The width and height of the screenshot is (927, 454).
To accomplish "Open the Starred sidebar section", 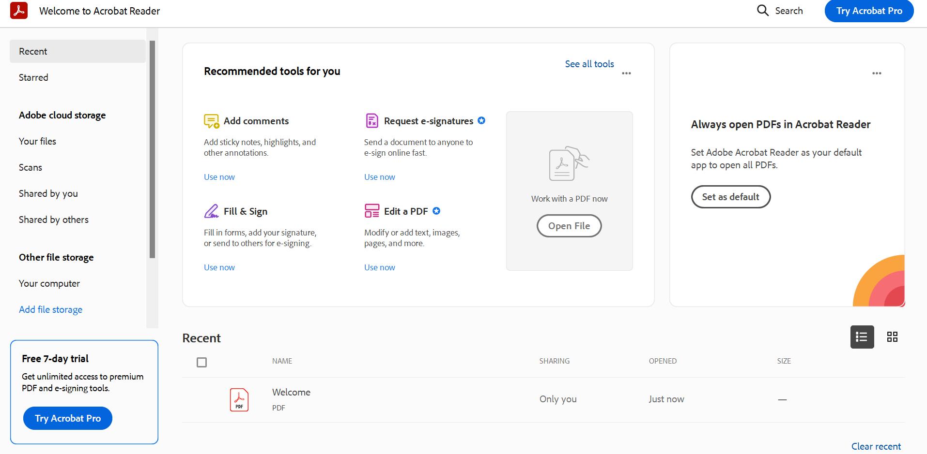I will [33, 77].
